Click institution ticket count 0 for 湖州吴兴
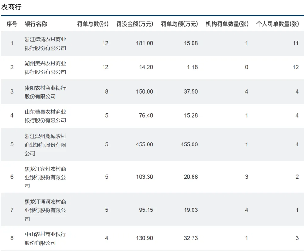Viewport: 304px width, 251px height. (247, 67)
